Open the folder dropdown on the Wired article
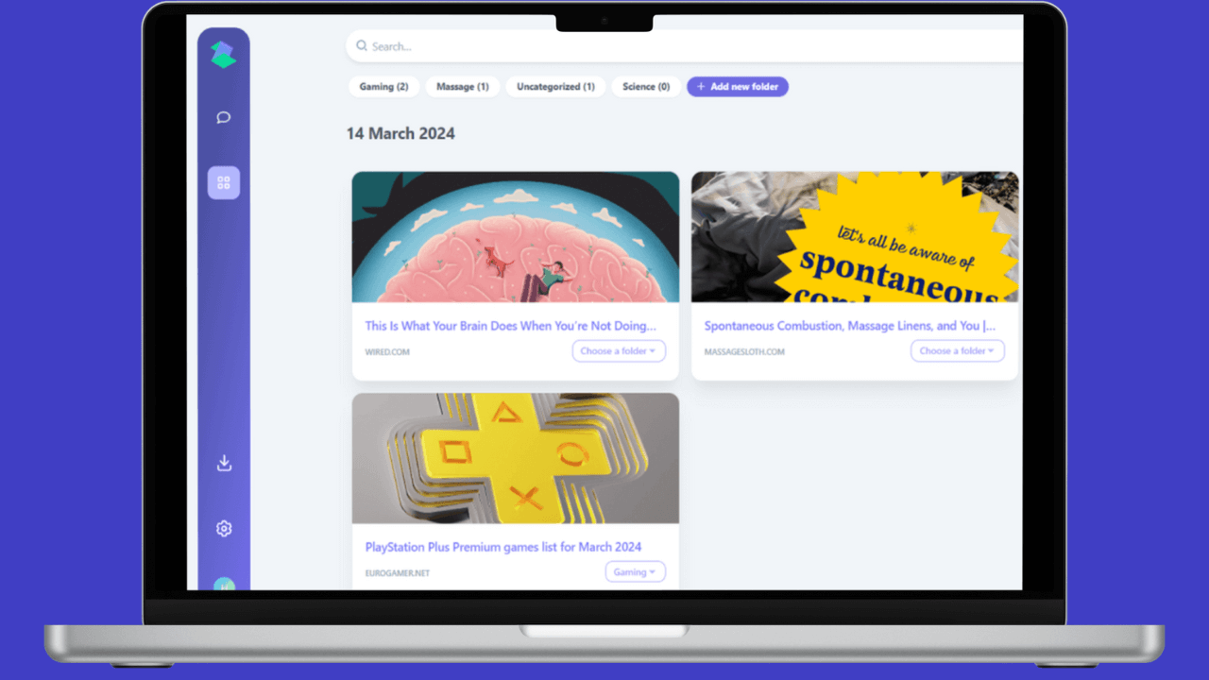The height and width of the screenshot is (680, 1209). pos(619,350)
